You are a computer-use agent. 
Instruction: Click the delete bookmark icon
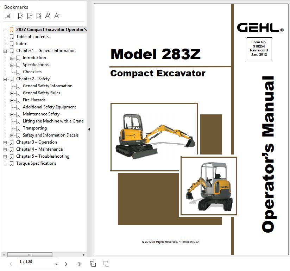(20, 16)
